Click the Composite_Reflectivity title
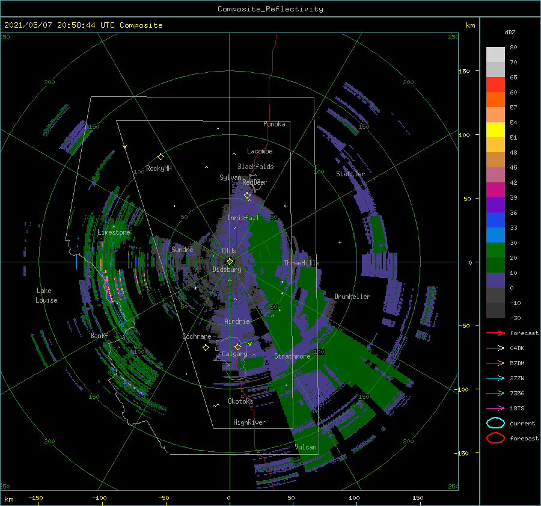 (270, 9)
